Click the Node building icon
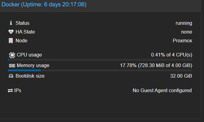 (x=11, y=40)
